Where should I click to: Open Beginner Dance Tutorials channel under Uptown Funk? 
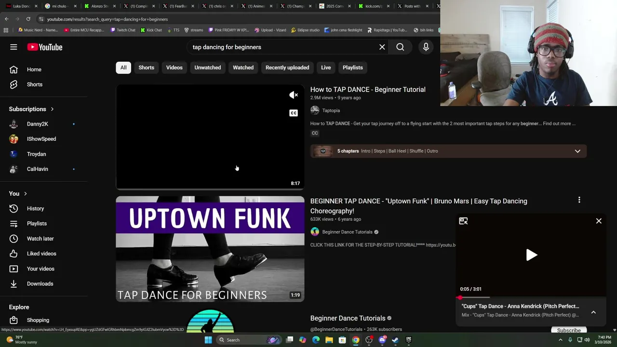347,232
